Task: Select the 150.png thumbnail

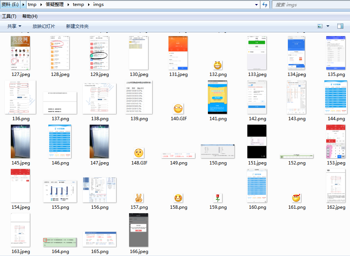Action: pos(218,151)
